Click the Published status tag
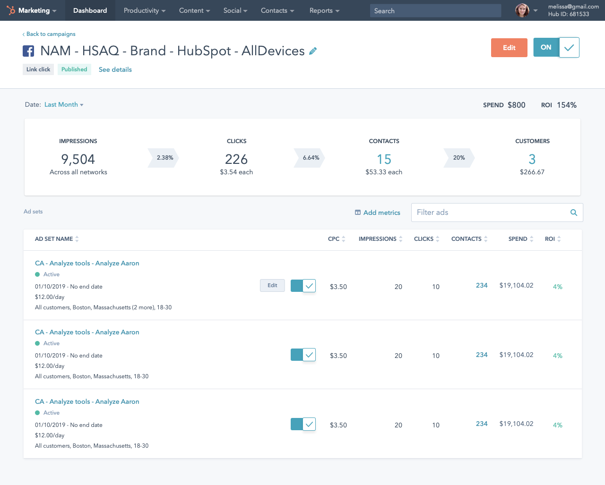The height and width of the screenshot is (485, 605). pyautogui.click(x=74, y=69)
